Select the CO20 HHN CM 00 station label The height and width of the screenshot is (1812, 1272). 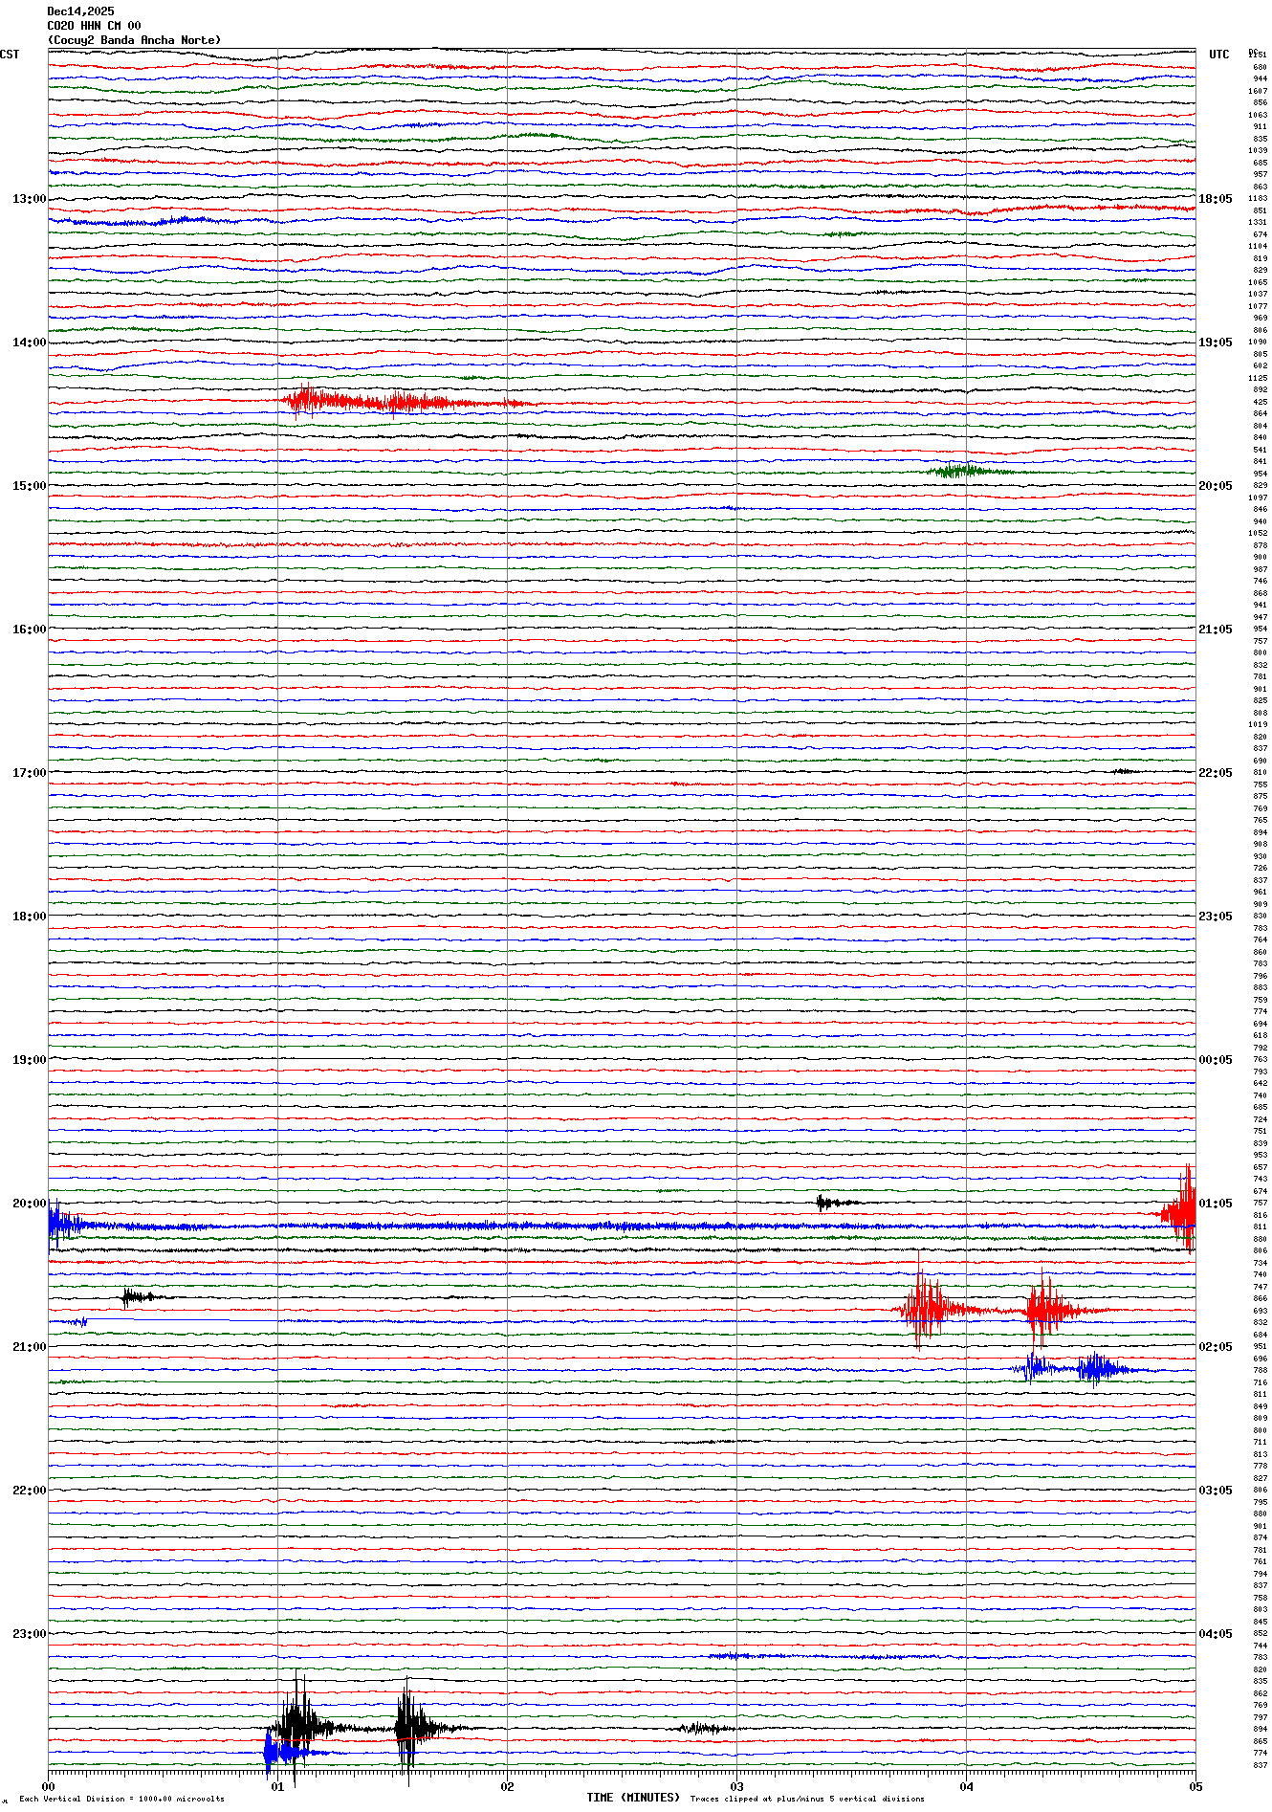(94, 26)
